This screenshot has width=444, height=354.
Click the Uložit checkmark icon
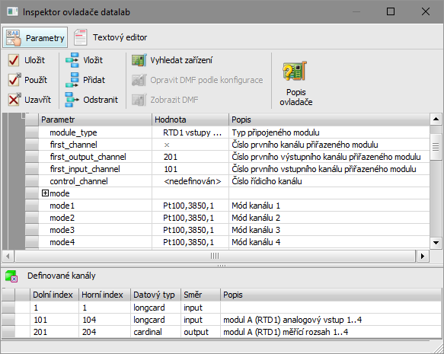tap(14, 60)
